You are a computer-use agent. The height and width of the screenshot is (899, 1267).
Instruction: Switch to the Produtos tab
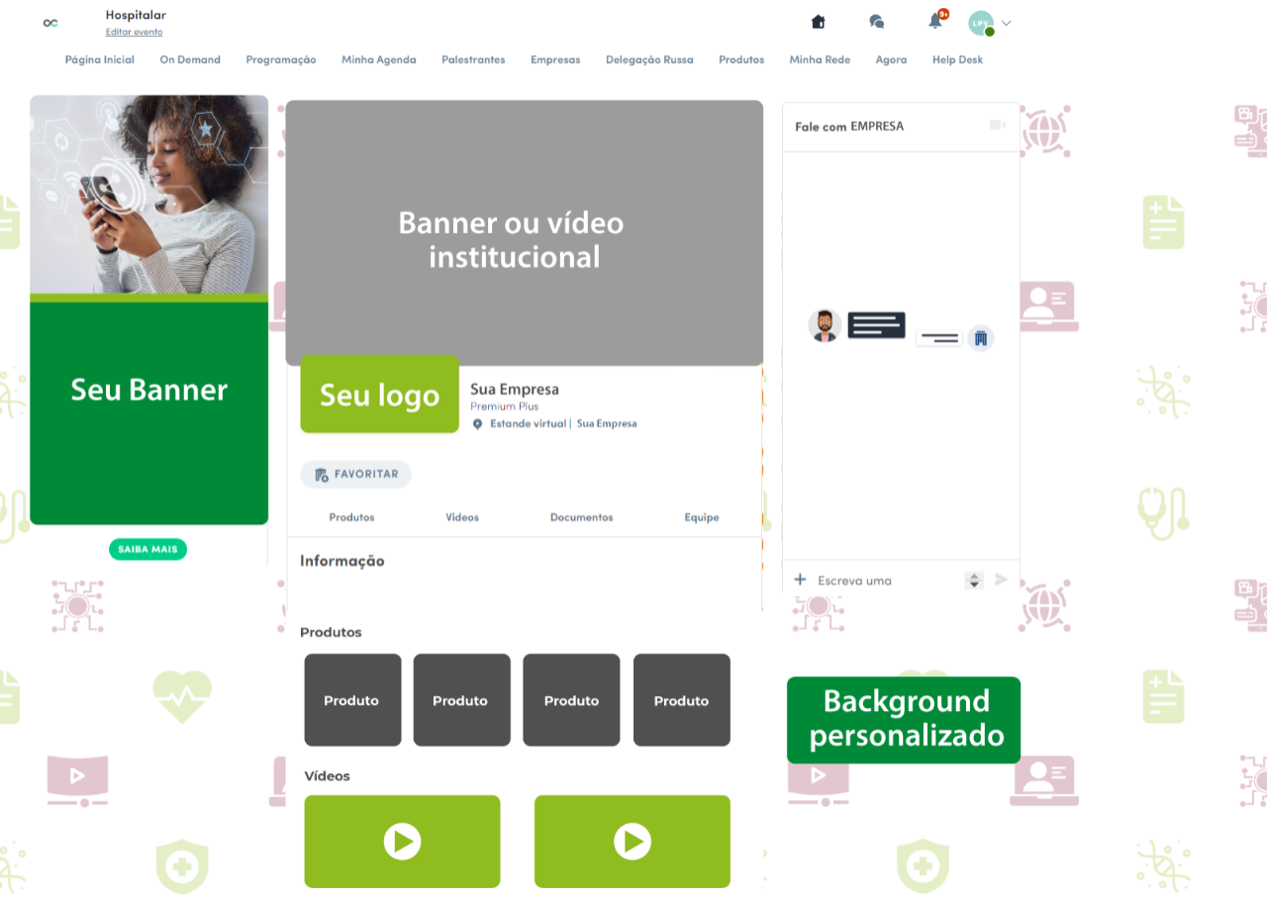point(351,517)
